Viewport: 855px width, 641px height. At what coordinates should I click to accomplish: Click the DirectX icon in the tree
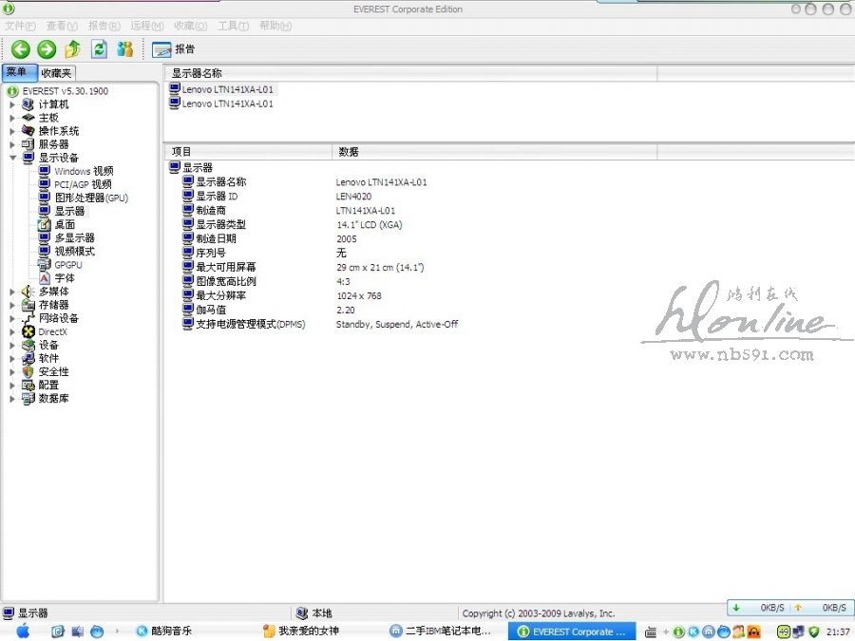[x=28, y=332]
